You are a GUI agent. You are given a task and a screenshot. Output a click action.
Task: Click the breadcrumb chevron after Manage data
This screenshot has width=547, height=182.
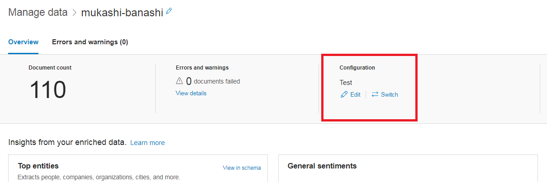[x=75, y=13]
